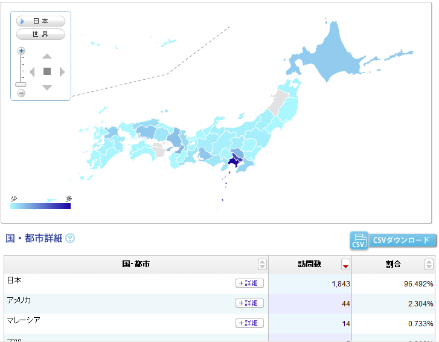Reset map position with center square
The height and width of the screenshot is (342, 439).
pyautogui.click(x=47, y=72)
